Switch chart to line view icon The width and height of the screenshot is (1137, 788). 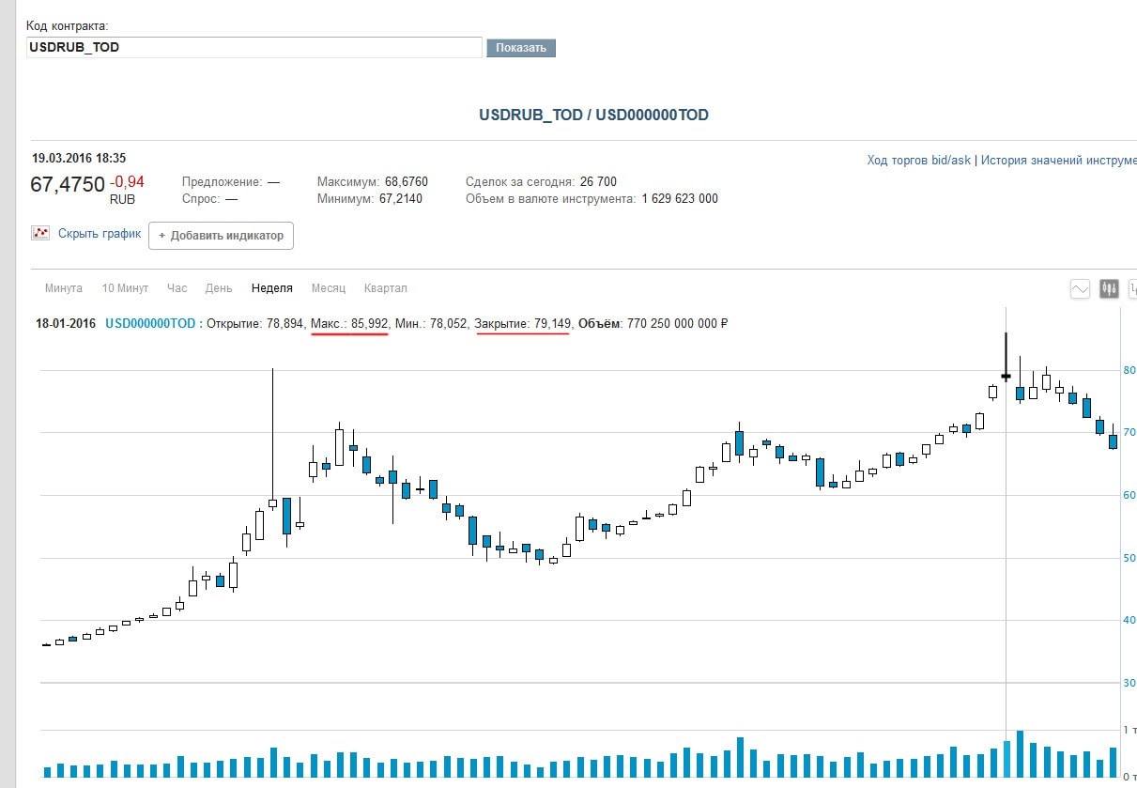click(1081, 289)
